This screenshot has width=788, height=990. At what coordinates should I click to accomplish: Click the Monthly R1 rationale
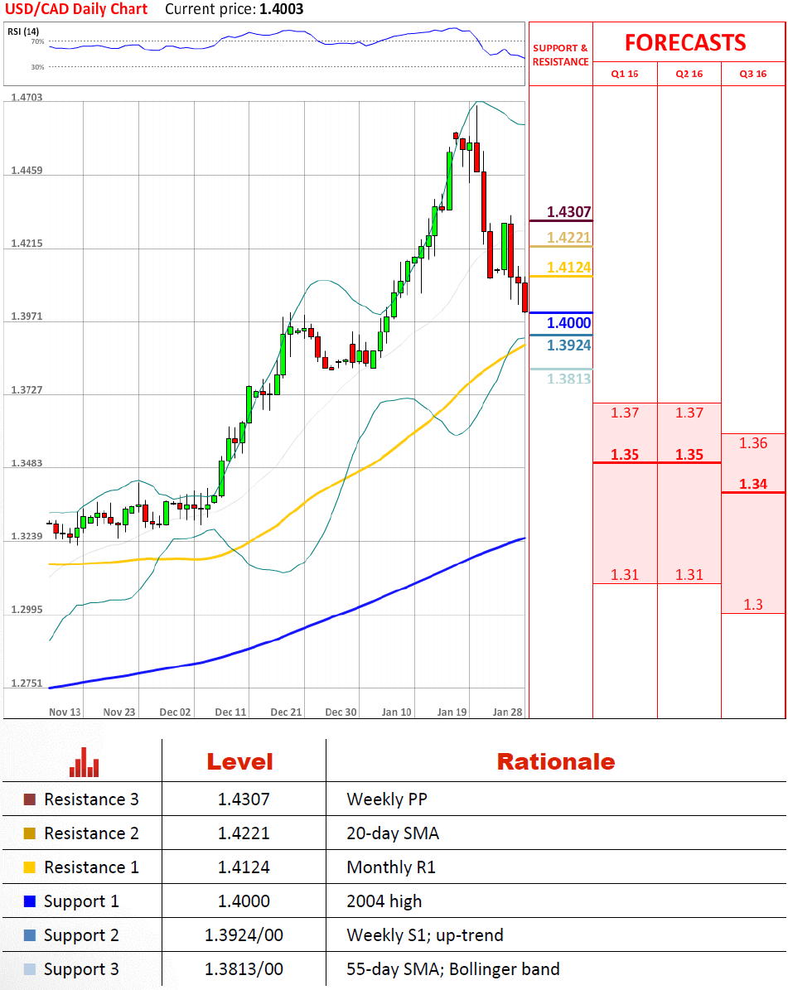tap(391, 867)
